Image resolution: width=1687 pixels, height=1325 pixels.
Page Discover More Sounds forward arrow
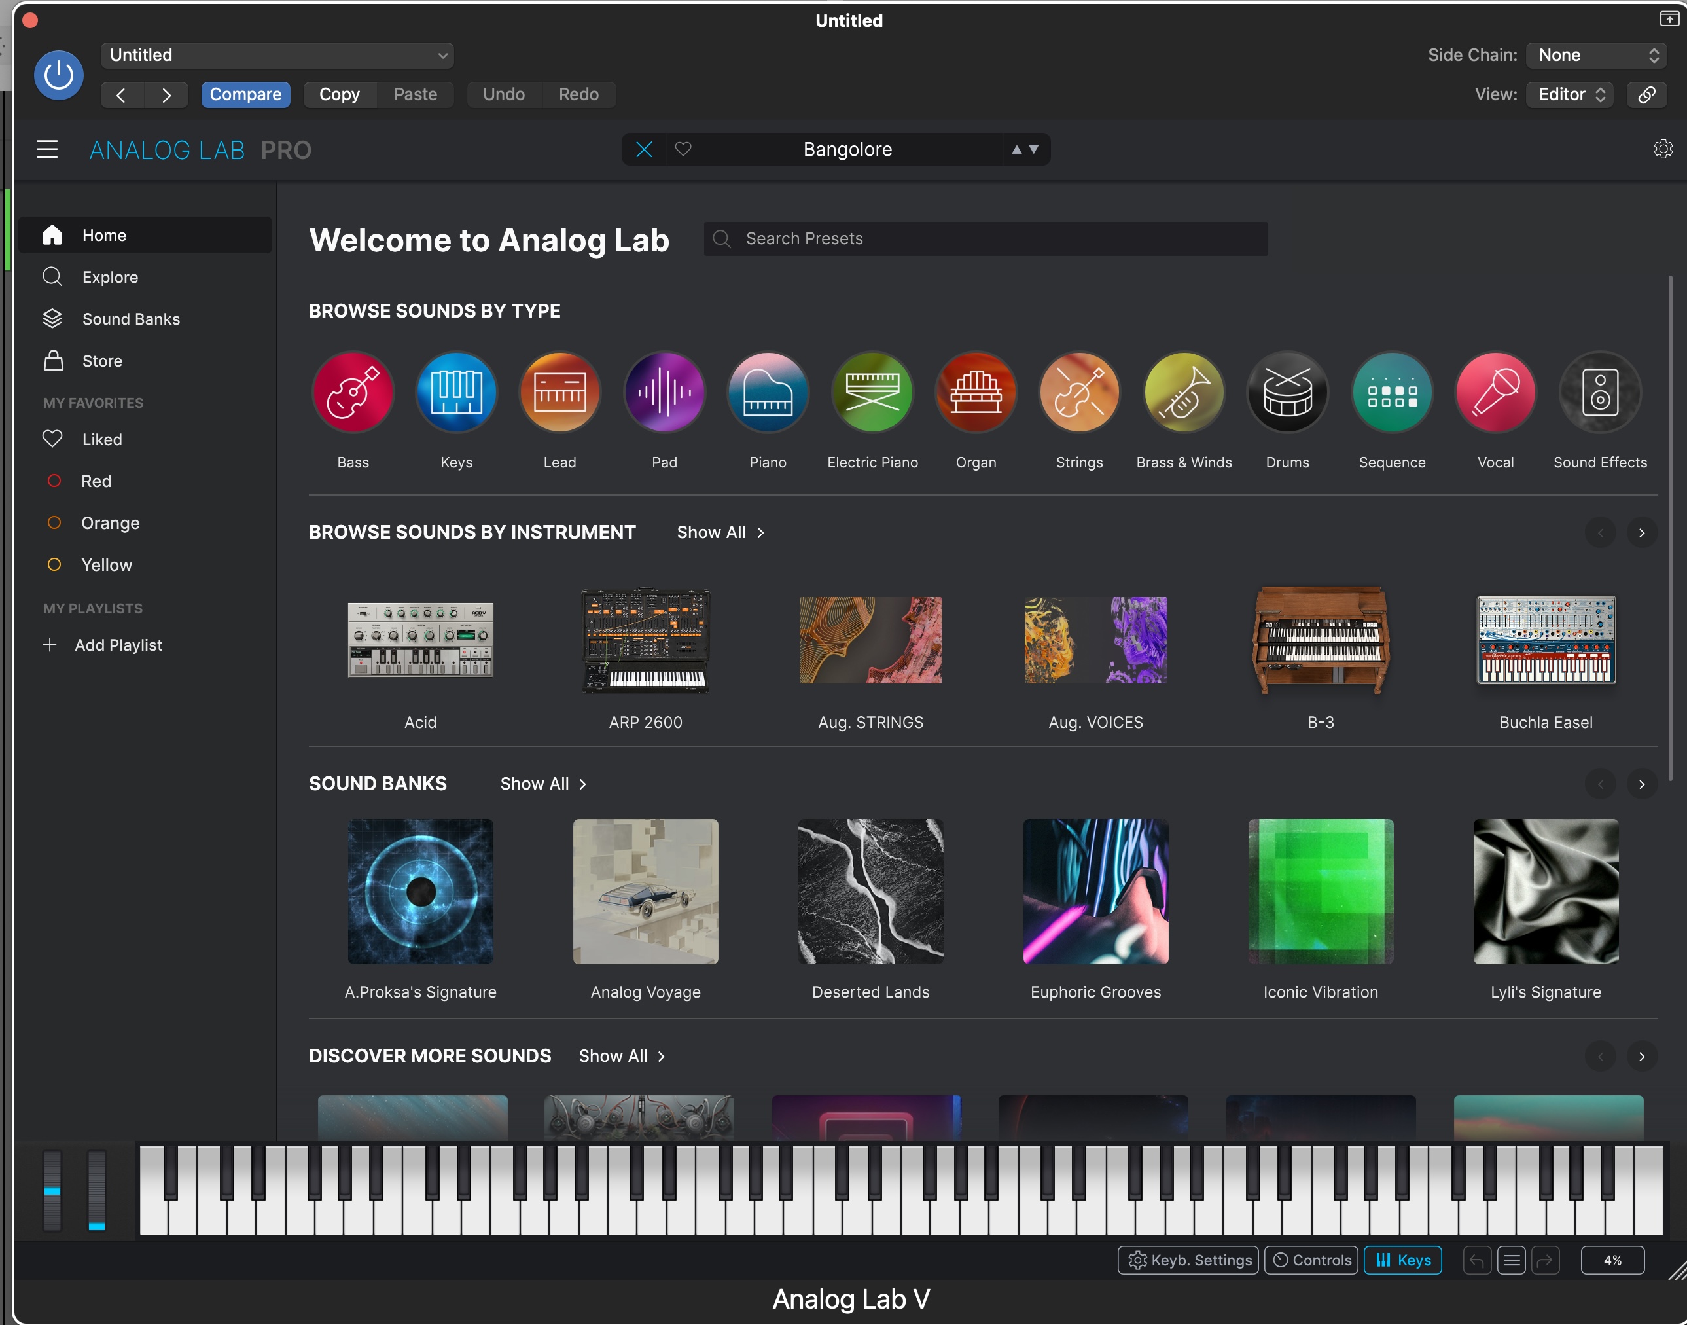pyautogui.click(x=1641, y=1057)
